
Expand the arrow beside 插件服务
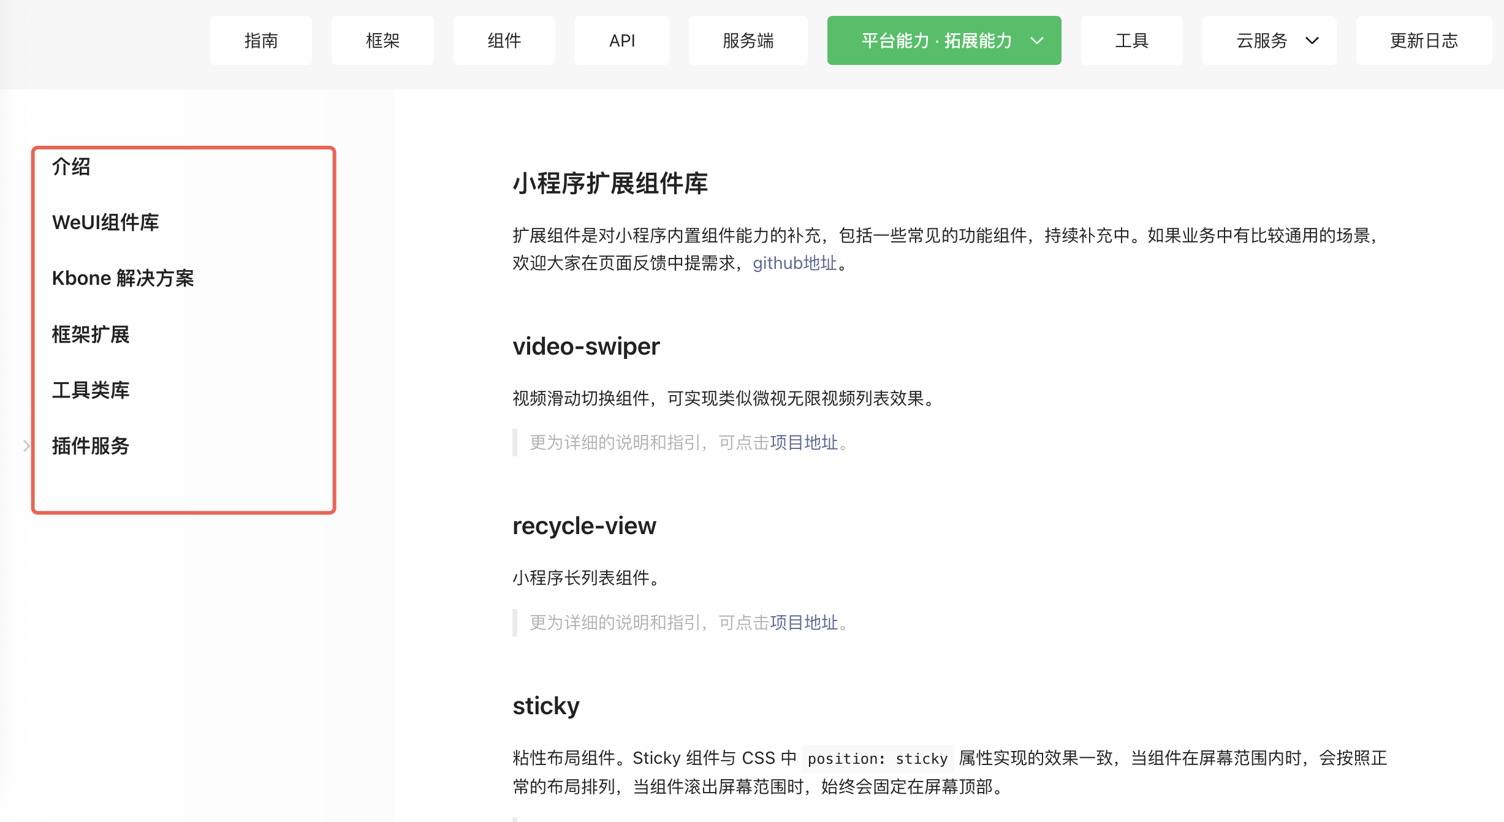[x=26, y=446]
